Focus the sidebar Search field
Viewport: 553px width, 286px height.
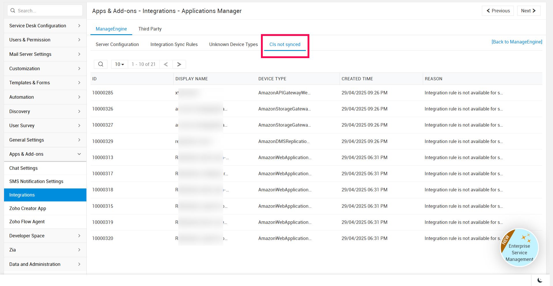tap(45, 11)
